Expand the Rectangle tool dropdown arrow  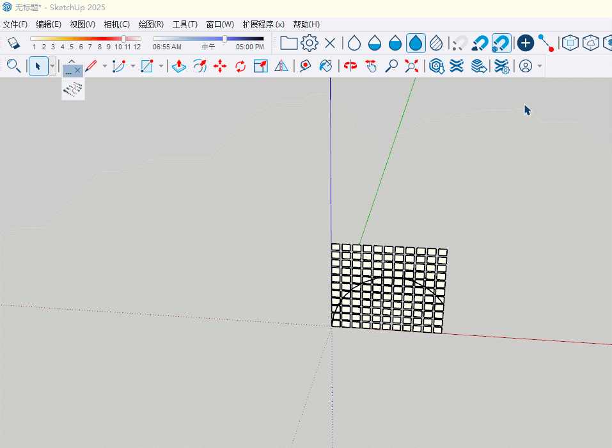161,66
